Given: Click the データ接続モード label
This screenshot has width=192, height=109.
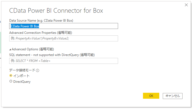Looking at the screenshot, I should click(22, 70).
